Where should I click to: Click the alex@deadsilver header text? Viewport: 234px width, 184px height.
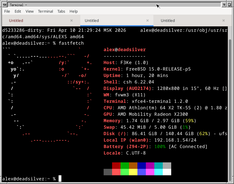[125, 49]
